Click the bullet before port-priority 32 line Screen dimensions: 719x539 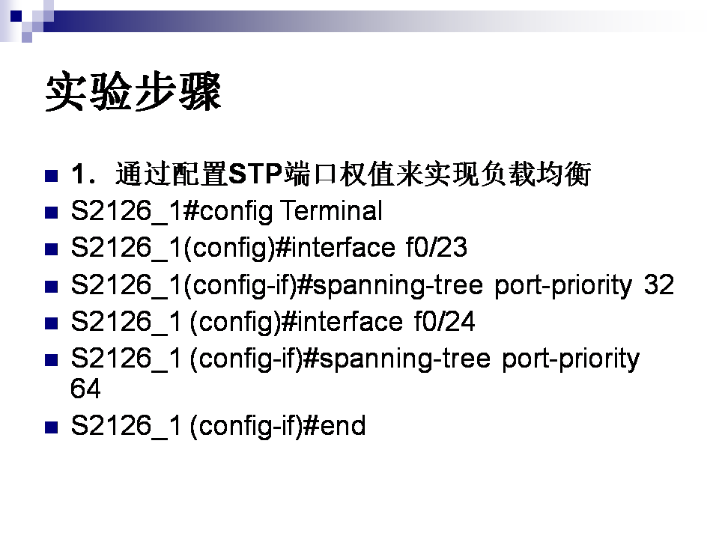(51, 287)
